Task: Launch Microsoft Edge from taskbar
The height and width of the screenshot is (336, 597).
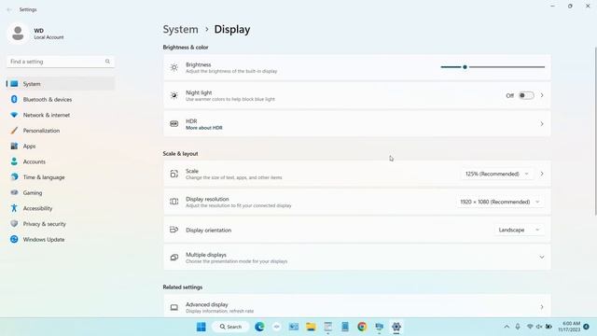Action: tap(259, 327)
